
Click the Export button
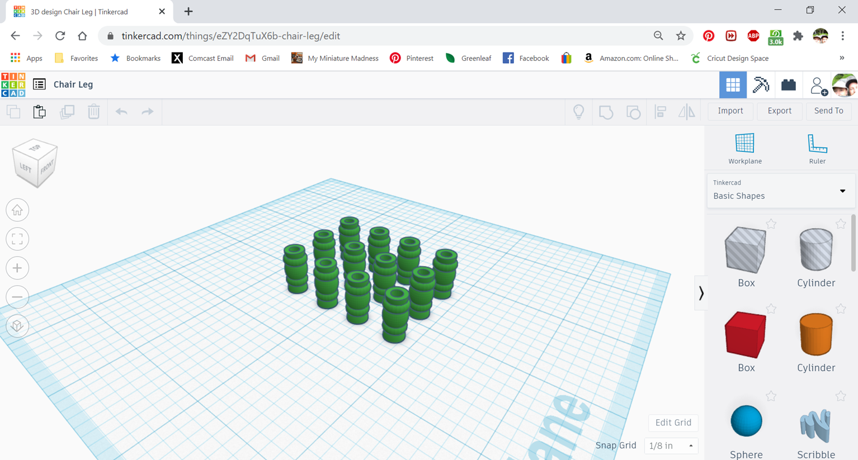tap(779, 111)
